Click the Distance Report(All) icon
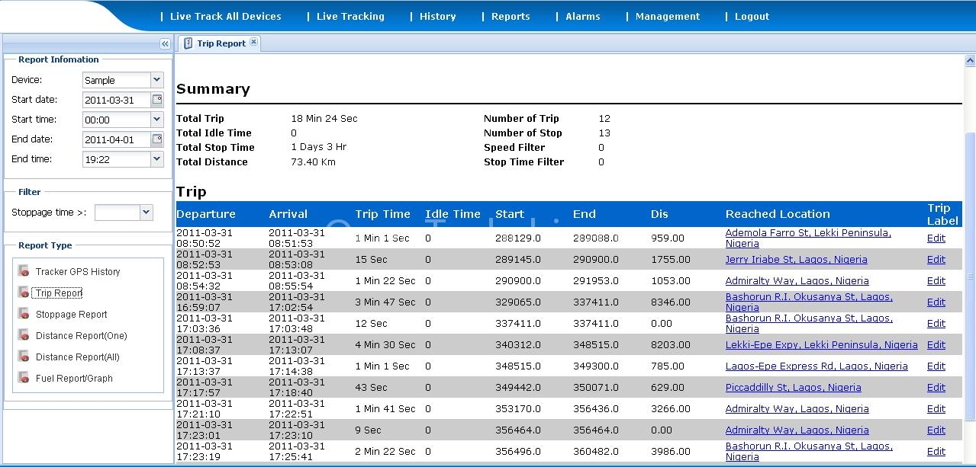This screenshot has width=976, height=467. 24,357
